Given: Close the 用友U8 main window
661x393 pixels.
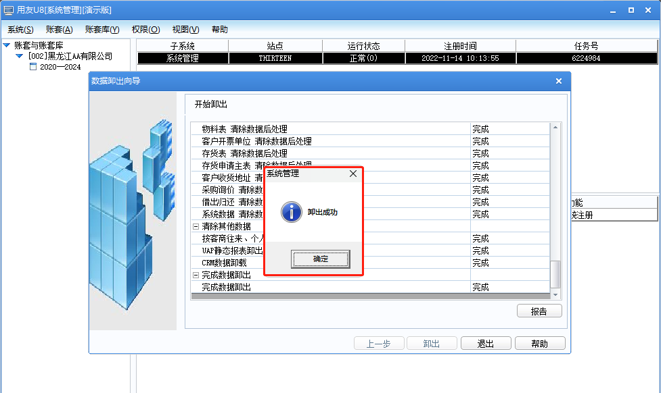Looking at the screenshot, I should pos(648,10).
